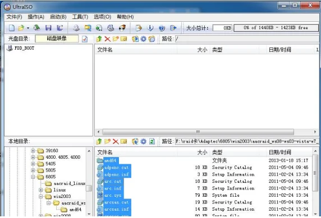Click up-folder green arrow in local pane
Viewport: 321px width, 218px height.
(x=99, y=141)
